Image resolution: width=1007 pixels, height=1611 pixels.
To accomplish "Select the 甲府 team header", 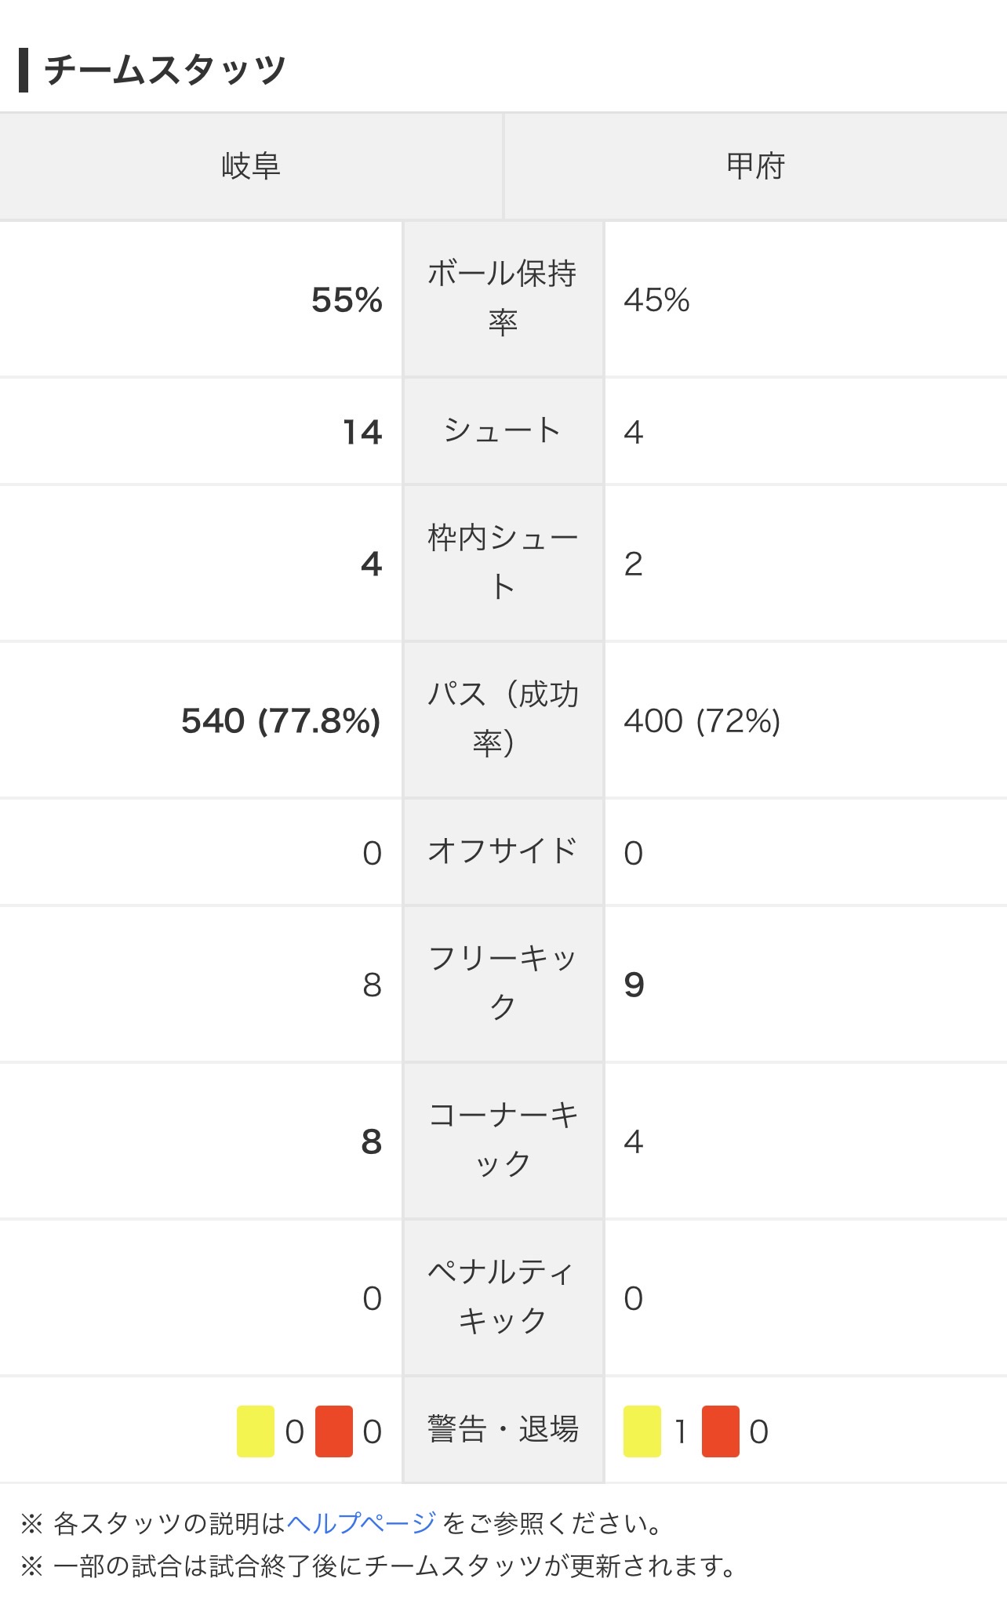I will [x=755, y=166].
